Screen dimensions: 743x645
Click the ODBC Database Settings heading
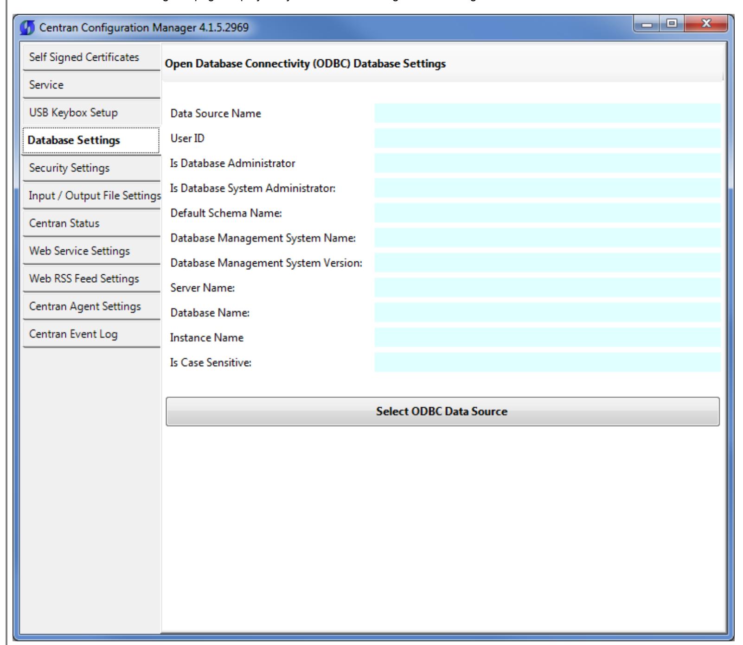tap(306, 64)
